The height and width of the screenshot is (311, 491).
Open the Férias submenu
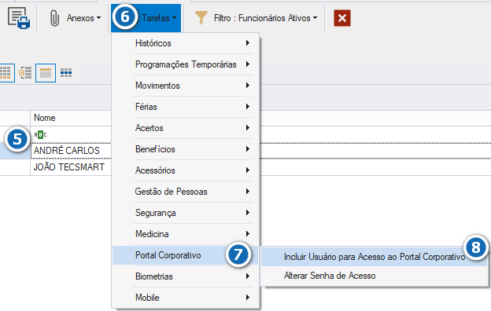pyautogui.click(x=193, y=107)
